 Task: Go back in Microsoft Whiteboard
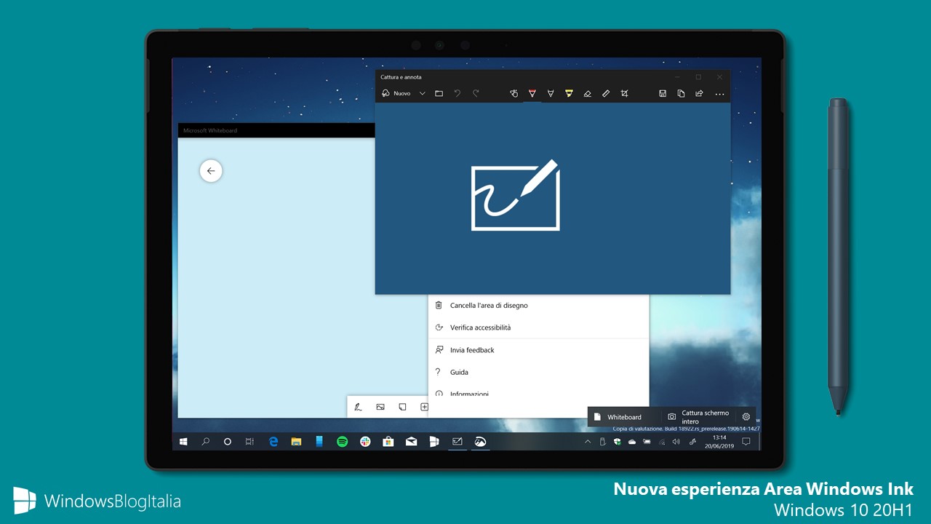[x=211, y=171]
